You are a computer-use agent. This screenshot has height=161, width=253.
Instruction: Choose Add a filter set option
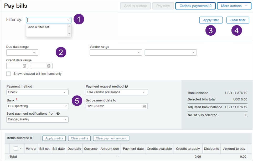(x=39, y=27)
